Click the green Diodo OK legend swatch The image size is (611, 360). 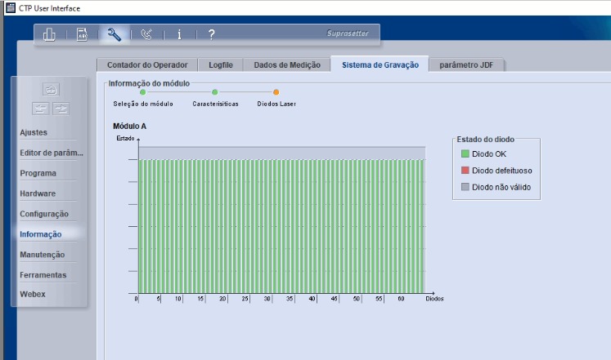465,153
